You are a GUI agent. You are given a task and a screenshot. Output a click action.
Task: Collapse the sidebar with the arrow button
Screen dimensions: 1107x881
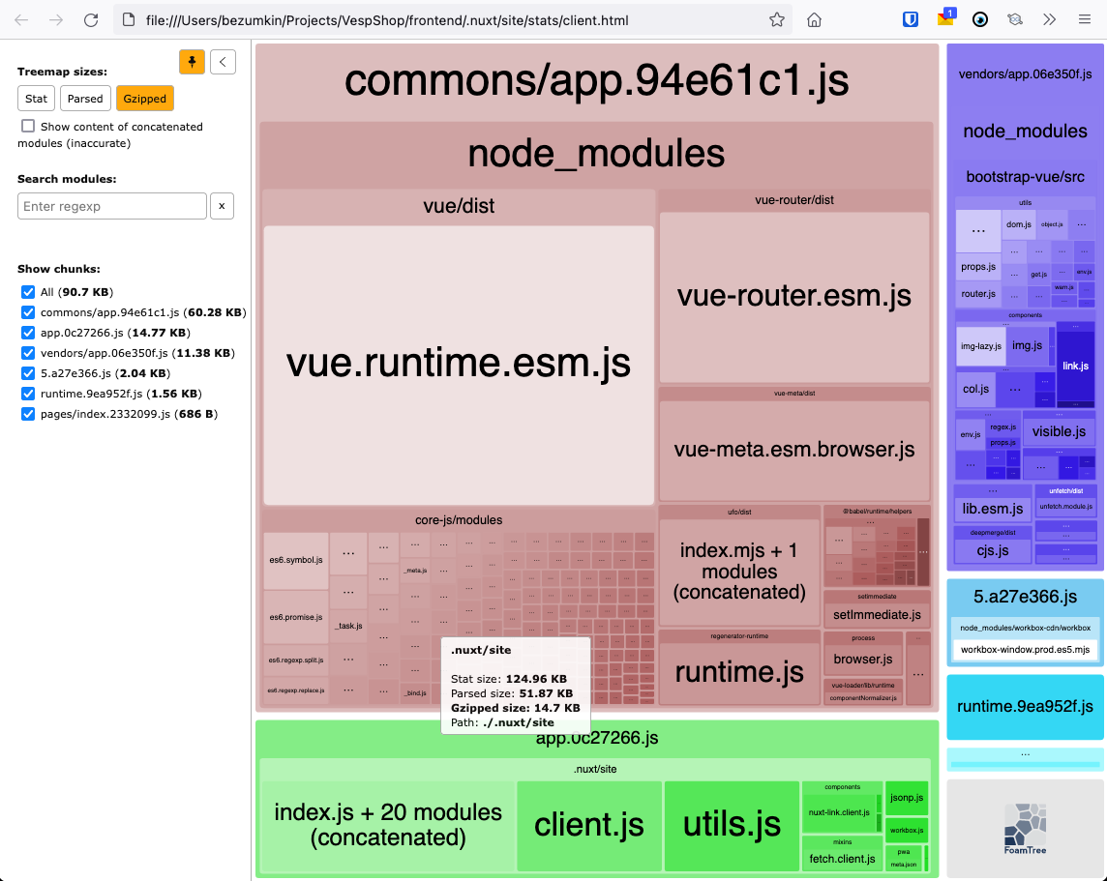tap(223, 62)
